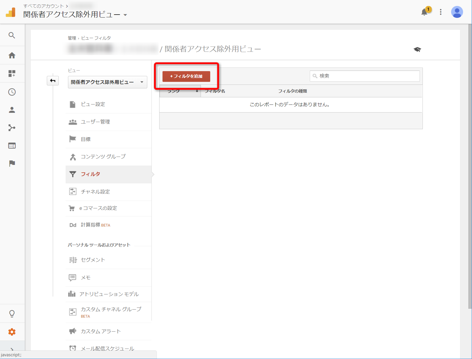Click the Discover lightbulb icon
Screen dimensions: 472x359
pyautogui.click(x=12, y=313)
